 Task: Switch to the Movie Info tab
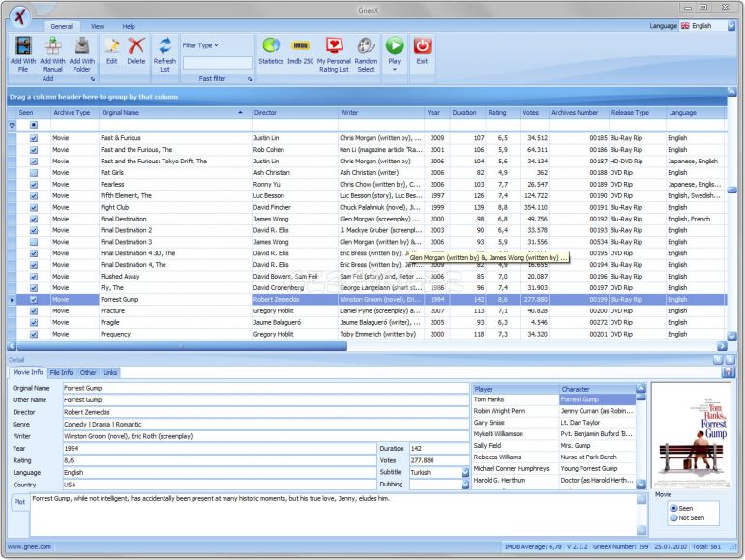27,372
